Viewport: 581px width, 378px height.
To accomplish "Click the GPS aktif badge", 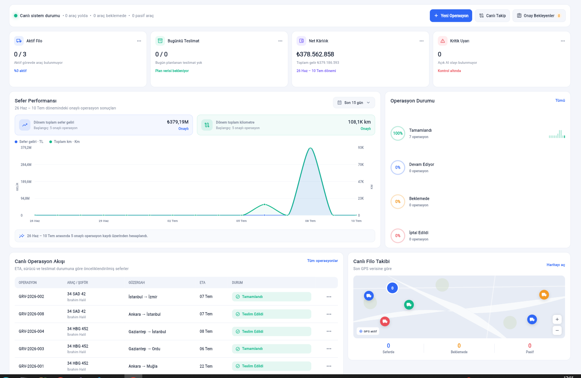I will pyautogui.click(x=368, y=331).
